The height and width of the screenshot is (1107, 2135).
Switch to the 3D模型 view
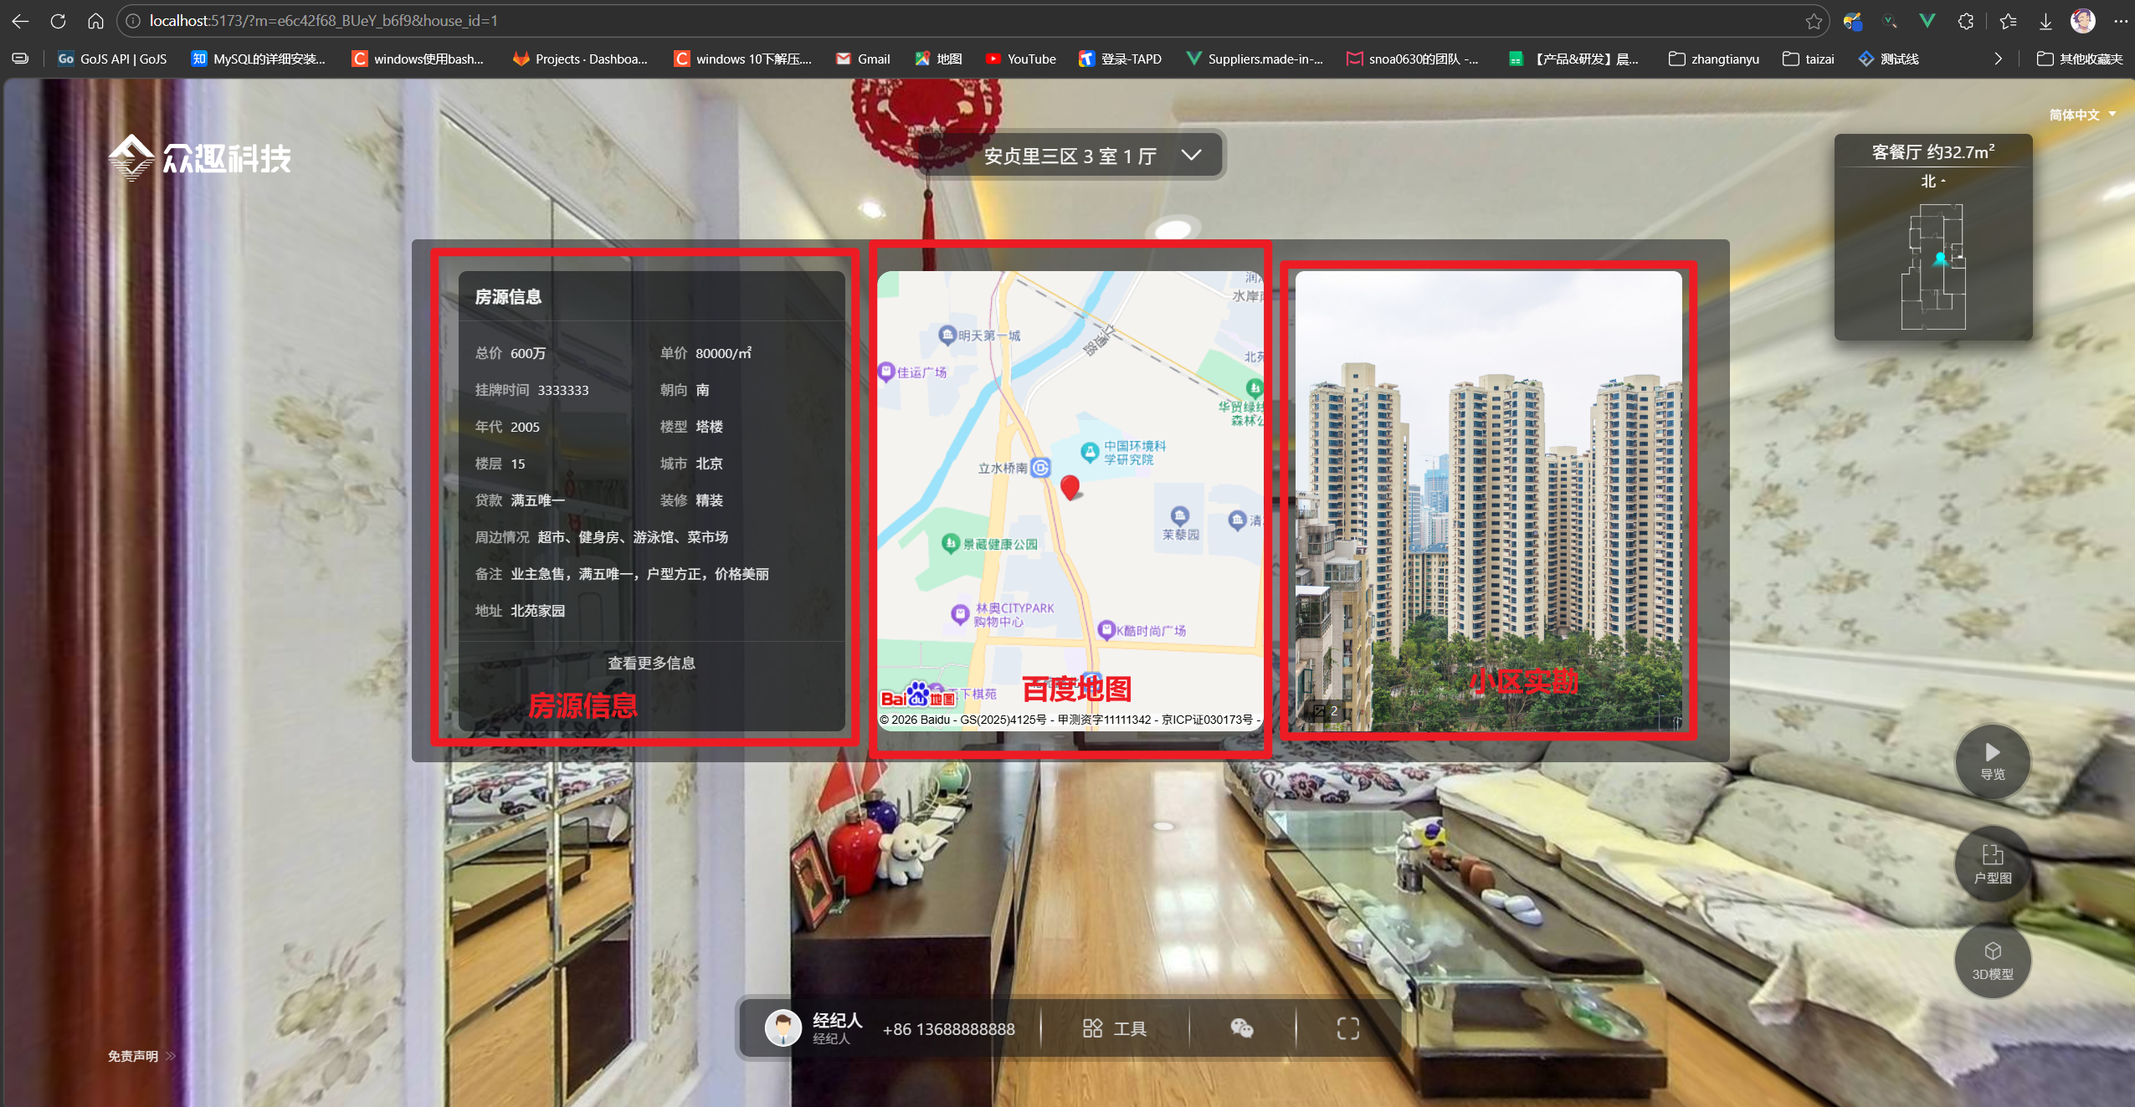pyautogui.click(x=1993, y=961)
